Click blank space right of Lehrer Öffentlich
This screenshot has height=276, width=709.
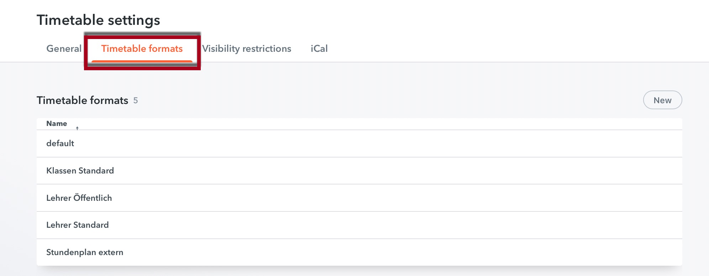pos(392,198)
